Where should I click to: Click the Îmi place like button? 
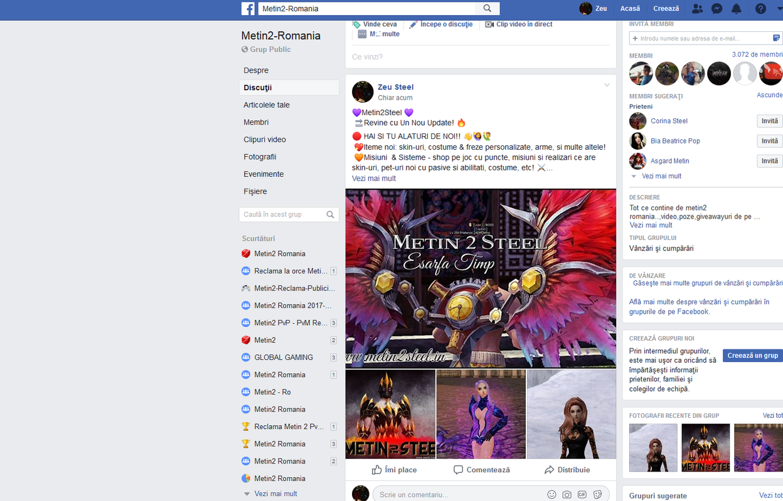(x=395, y=470)
